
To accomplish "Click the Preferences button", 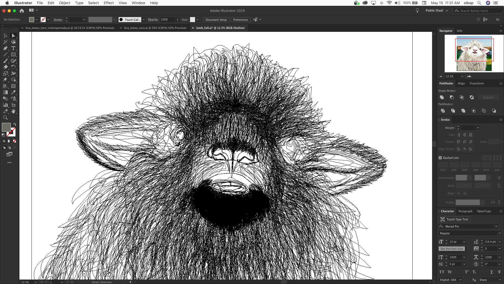I will pos(240,20).
